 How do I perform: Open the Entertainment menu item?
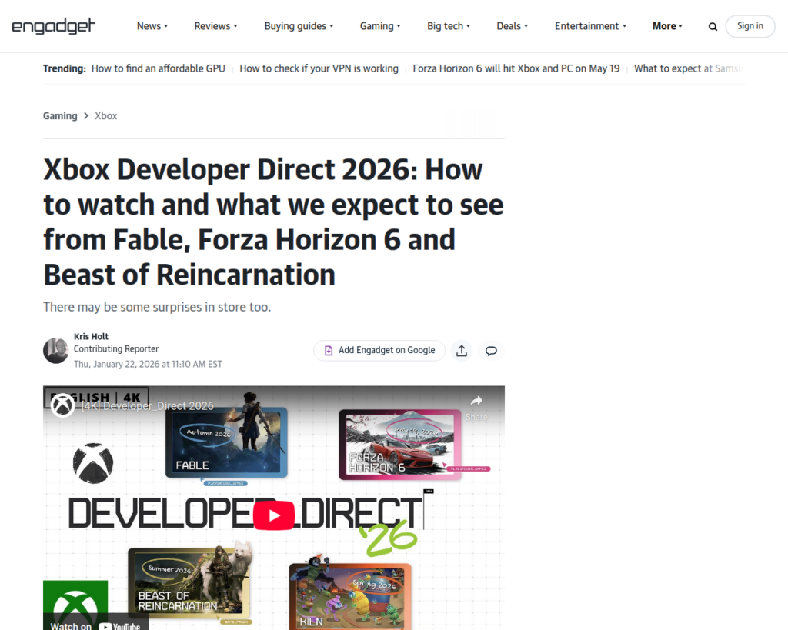pos(590,26)
